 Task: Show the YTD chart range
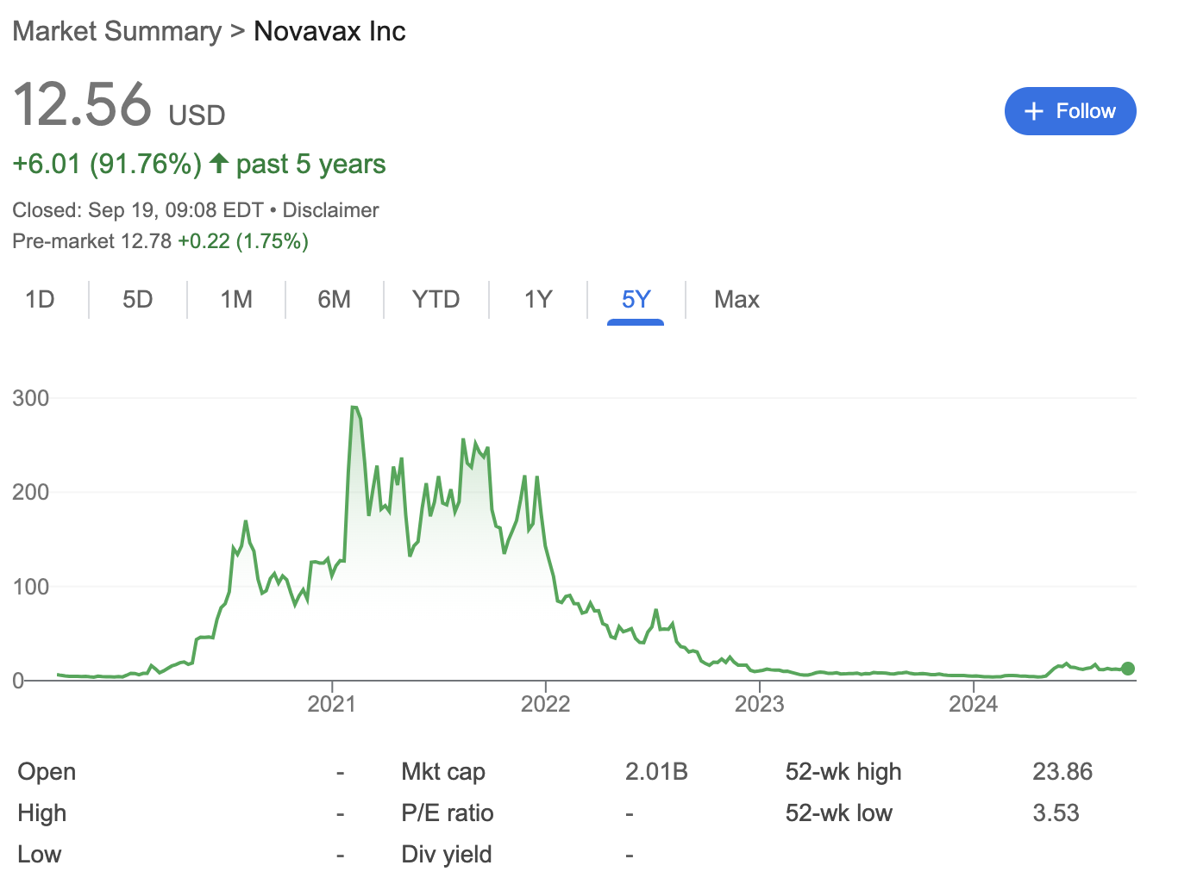pyautogui.click(x=436, y=299)
